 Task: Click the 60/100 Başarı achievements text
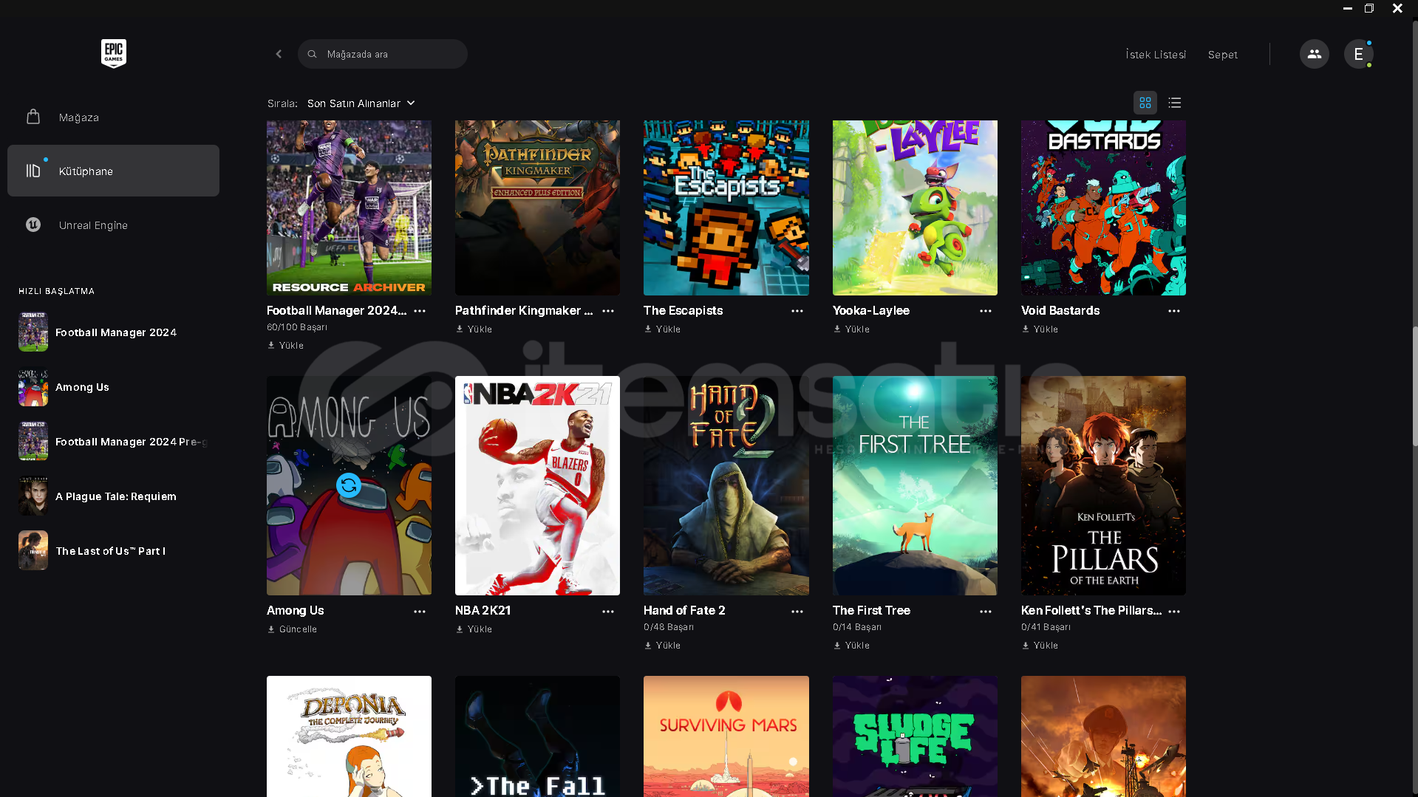[x=297, y=327]
